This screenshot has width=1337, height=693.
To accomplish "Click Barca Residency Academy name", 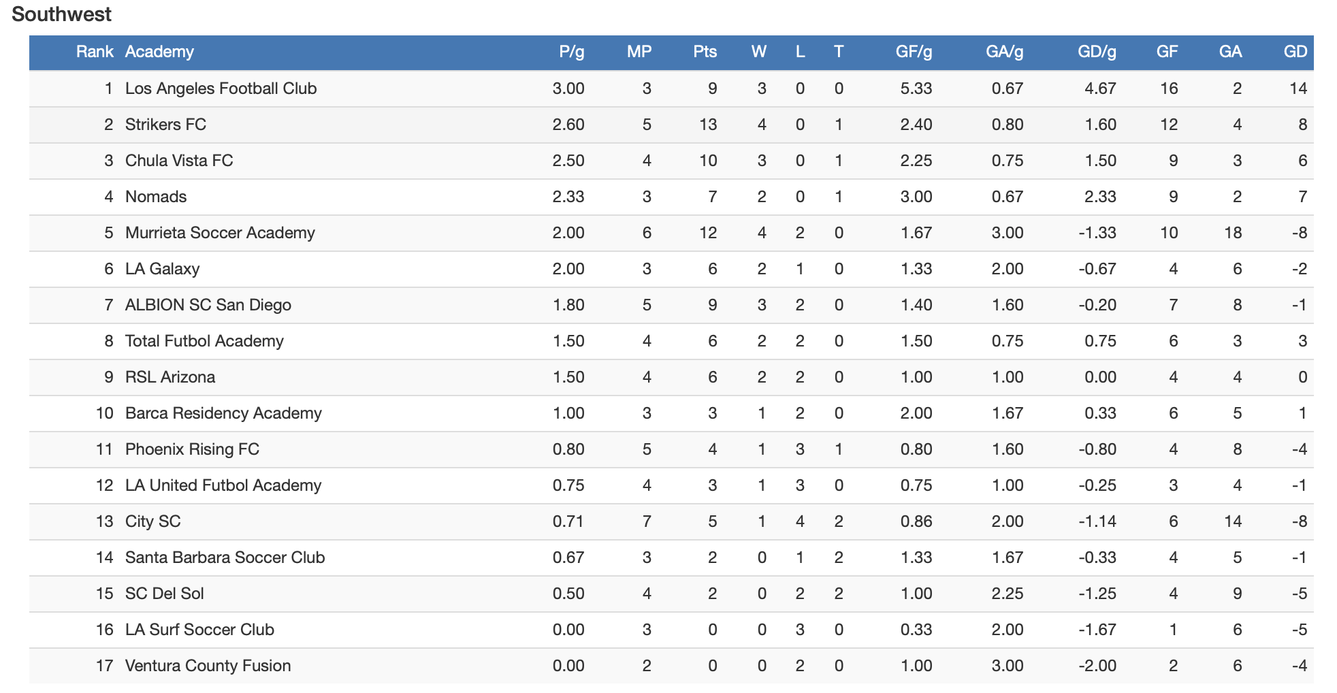I will 223,413.
